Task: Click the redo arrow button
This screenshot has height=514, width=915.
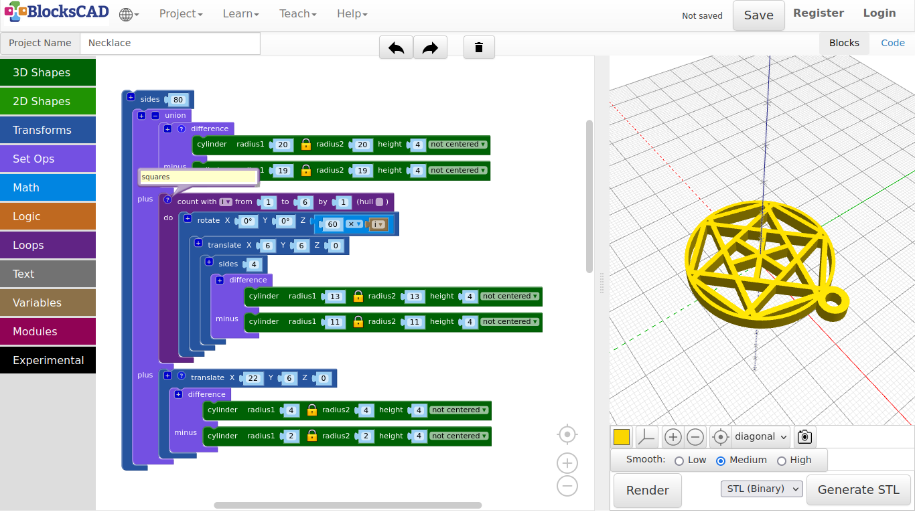Action: [430, 48]
